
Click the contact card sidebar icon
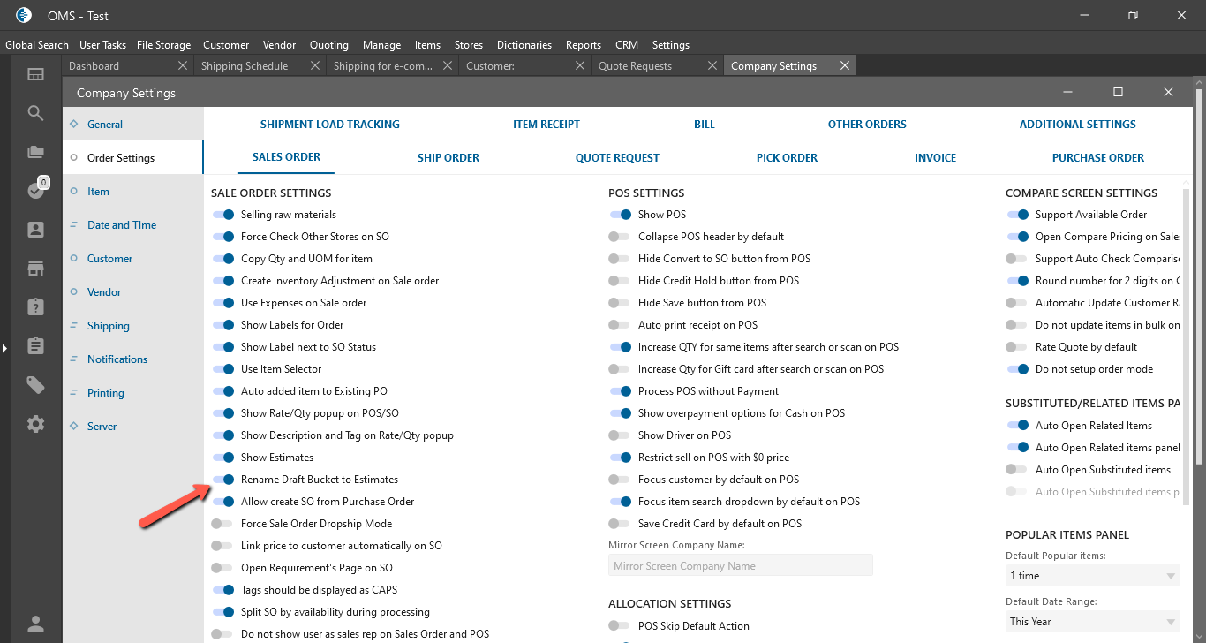point(35,230)
